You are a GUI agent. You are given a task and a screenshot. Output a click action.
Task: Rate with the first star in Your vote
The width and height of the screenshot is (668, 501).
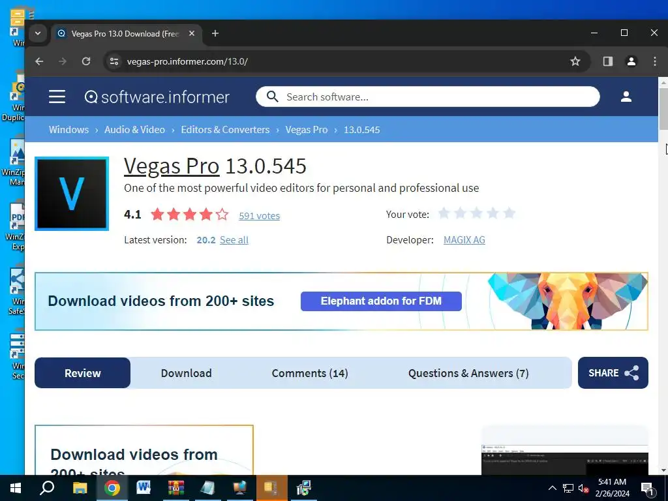click(x=444, y=213)
